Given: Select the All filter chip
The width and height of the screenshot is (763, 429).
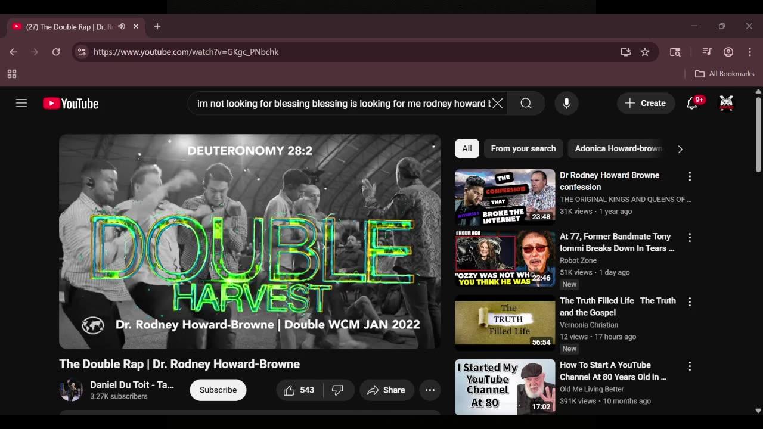Looking at the screenshot, I should tap(467, 148).
